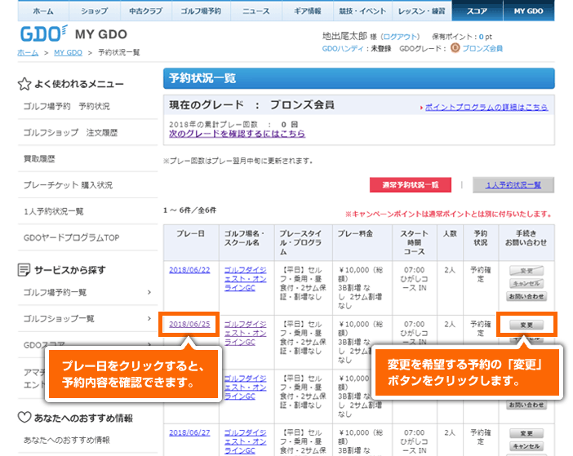Click the star icon beside よく使われるメニュー
573x456 pixels.
tap(24, 84)
